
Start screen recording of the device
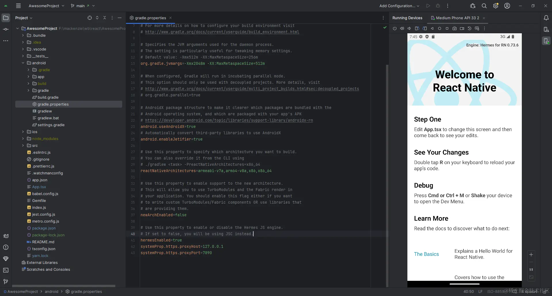click(462, 28)
